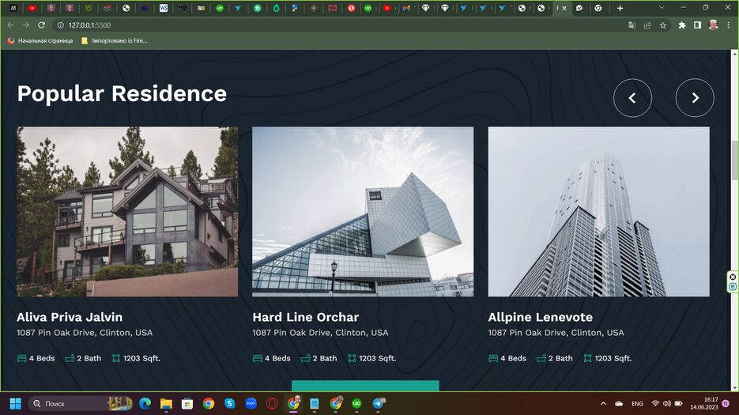Switch to the W3Schools tab
Viewport: 739px width, 415px height.
(164, 8)
